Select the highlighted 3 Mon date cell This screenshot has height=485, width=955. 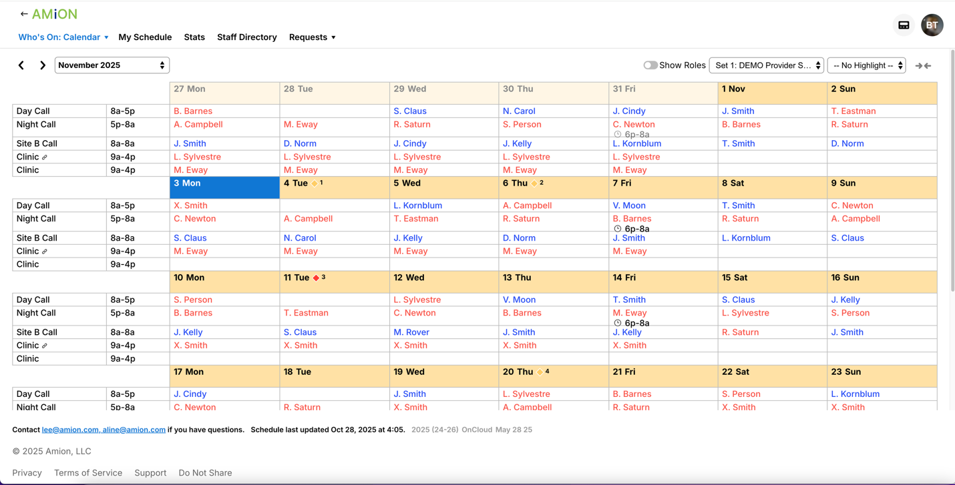[224, 187]
